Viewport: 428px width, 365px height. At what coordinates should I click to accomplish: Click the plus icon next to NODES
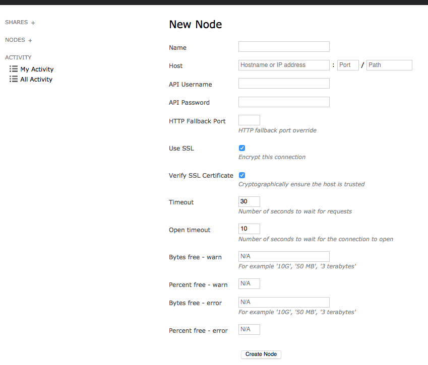(30, 40)
